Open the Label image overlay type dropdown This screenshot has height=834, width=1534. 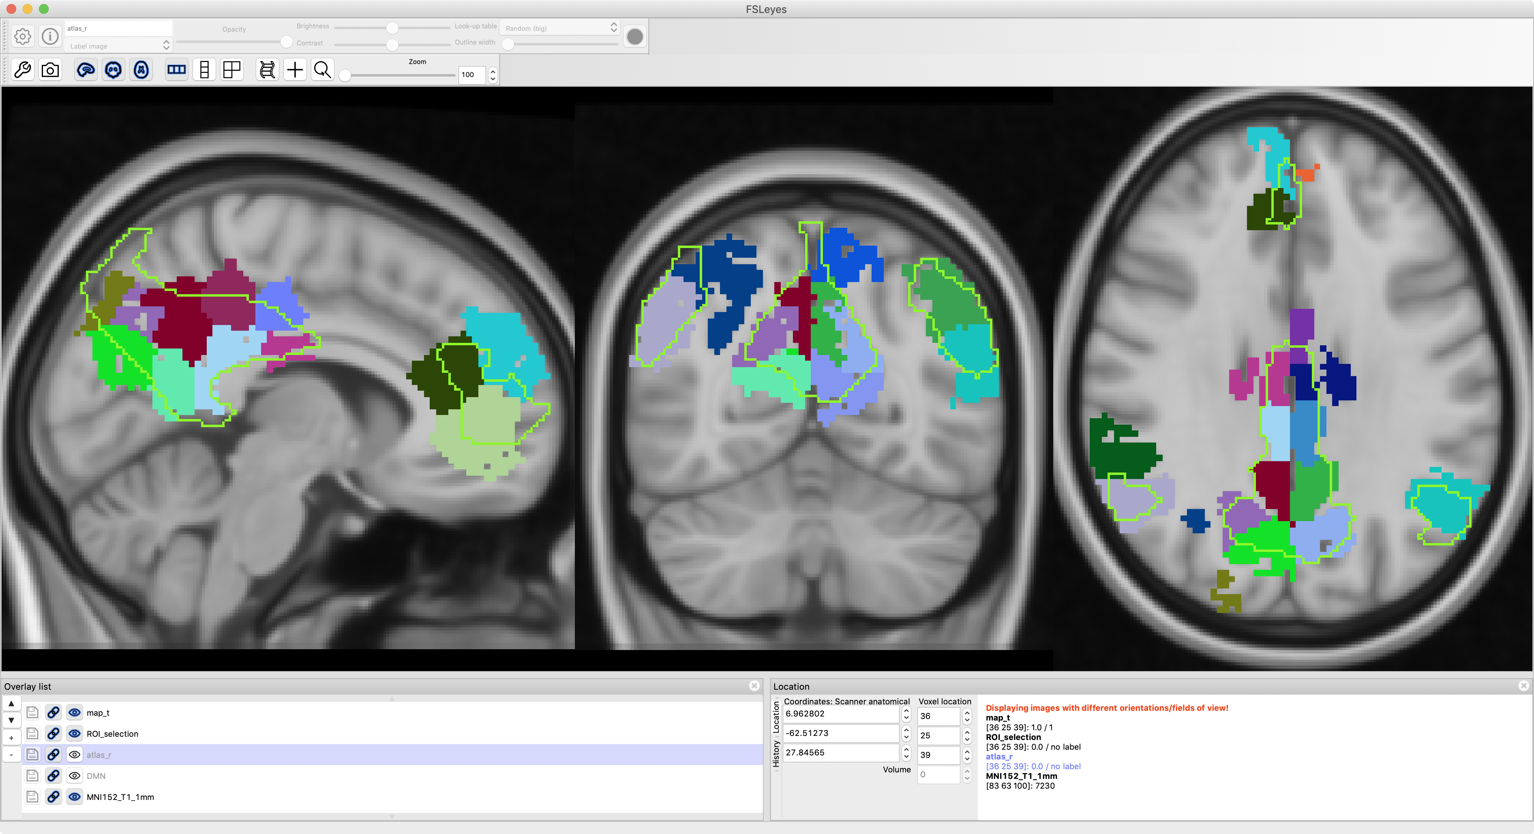coord(118,46)
